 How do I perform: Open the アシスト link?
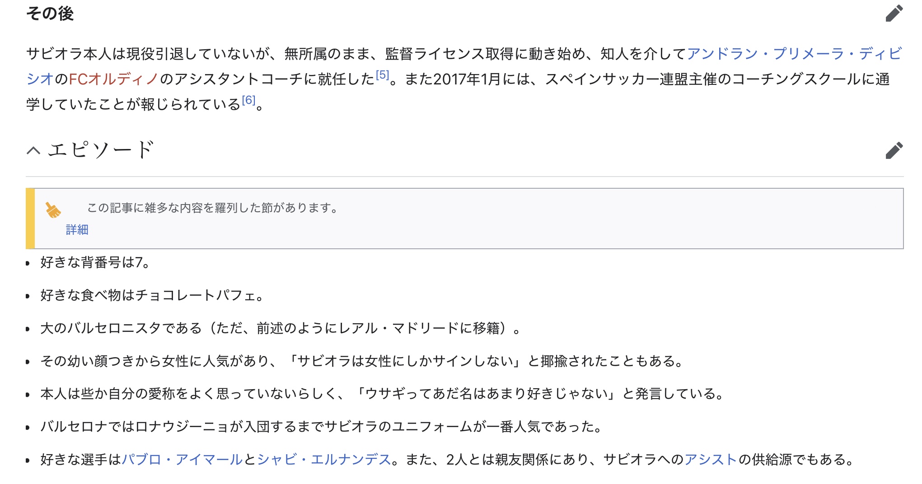[711, 460]
